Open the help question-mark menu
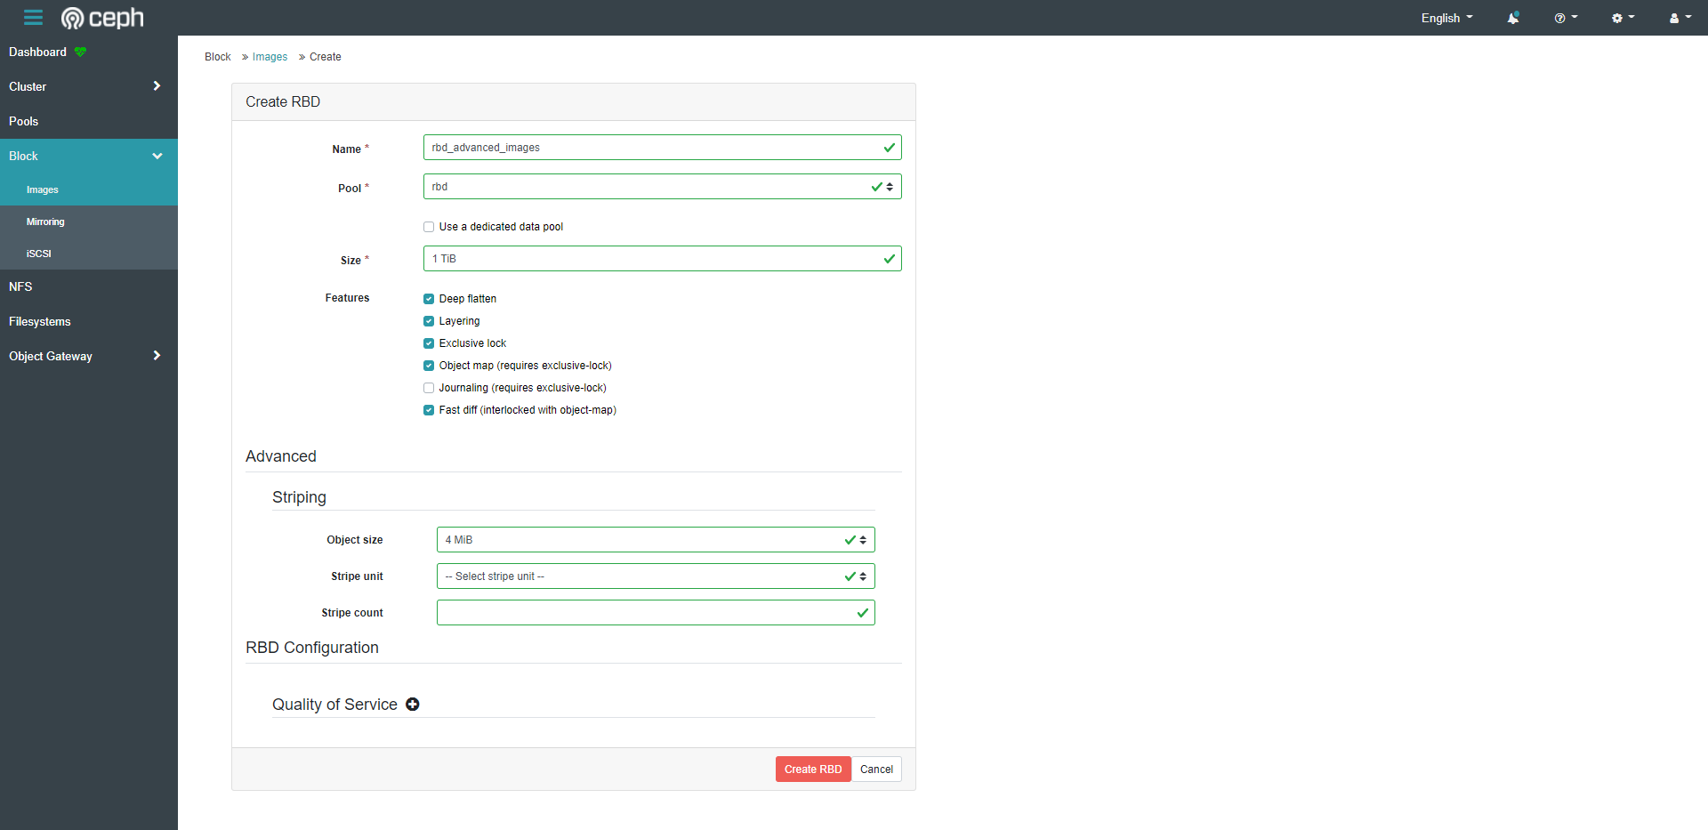The width and height of the screenshot is (1708, 830). 1566,18
